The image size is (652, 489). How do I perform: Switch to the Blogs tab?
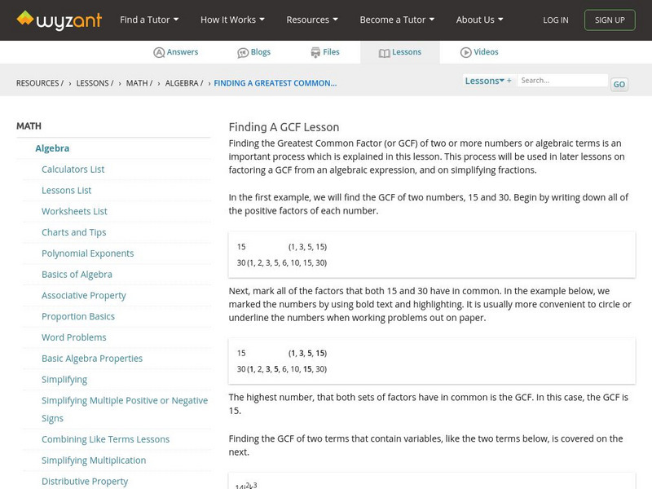(x=253, y=52)
